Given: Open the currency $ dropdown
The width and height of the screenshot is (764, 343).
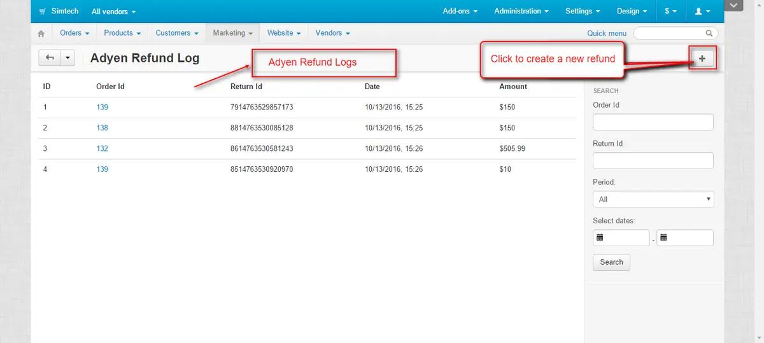Looking at the screenshot, I should tap(670, 11).
